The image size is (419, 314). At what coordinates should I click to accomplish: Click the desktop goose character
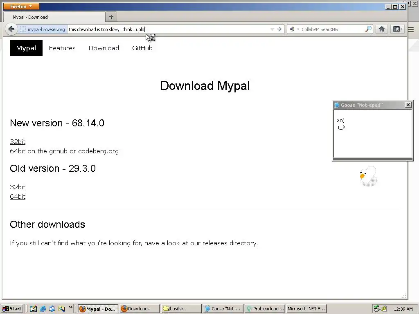point(369,176)
